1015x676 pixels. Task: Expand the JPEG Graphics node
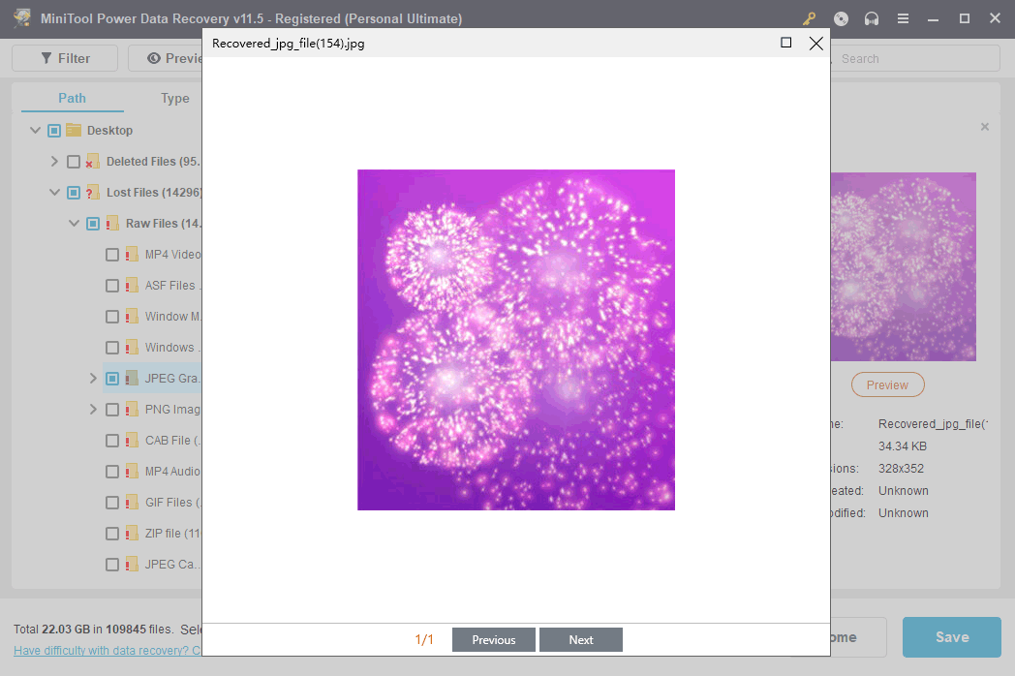93,378
